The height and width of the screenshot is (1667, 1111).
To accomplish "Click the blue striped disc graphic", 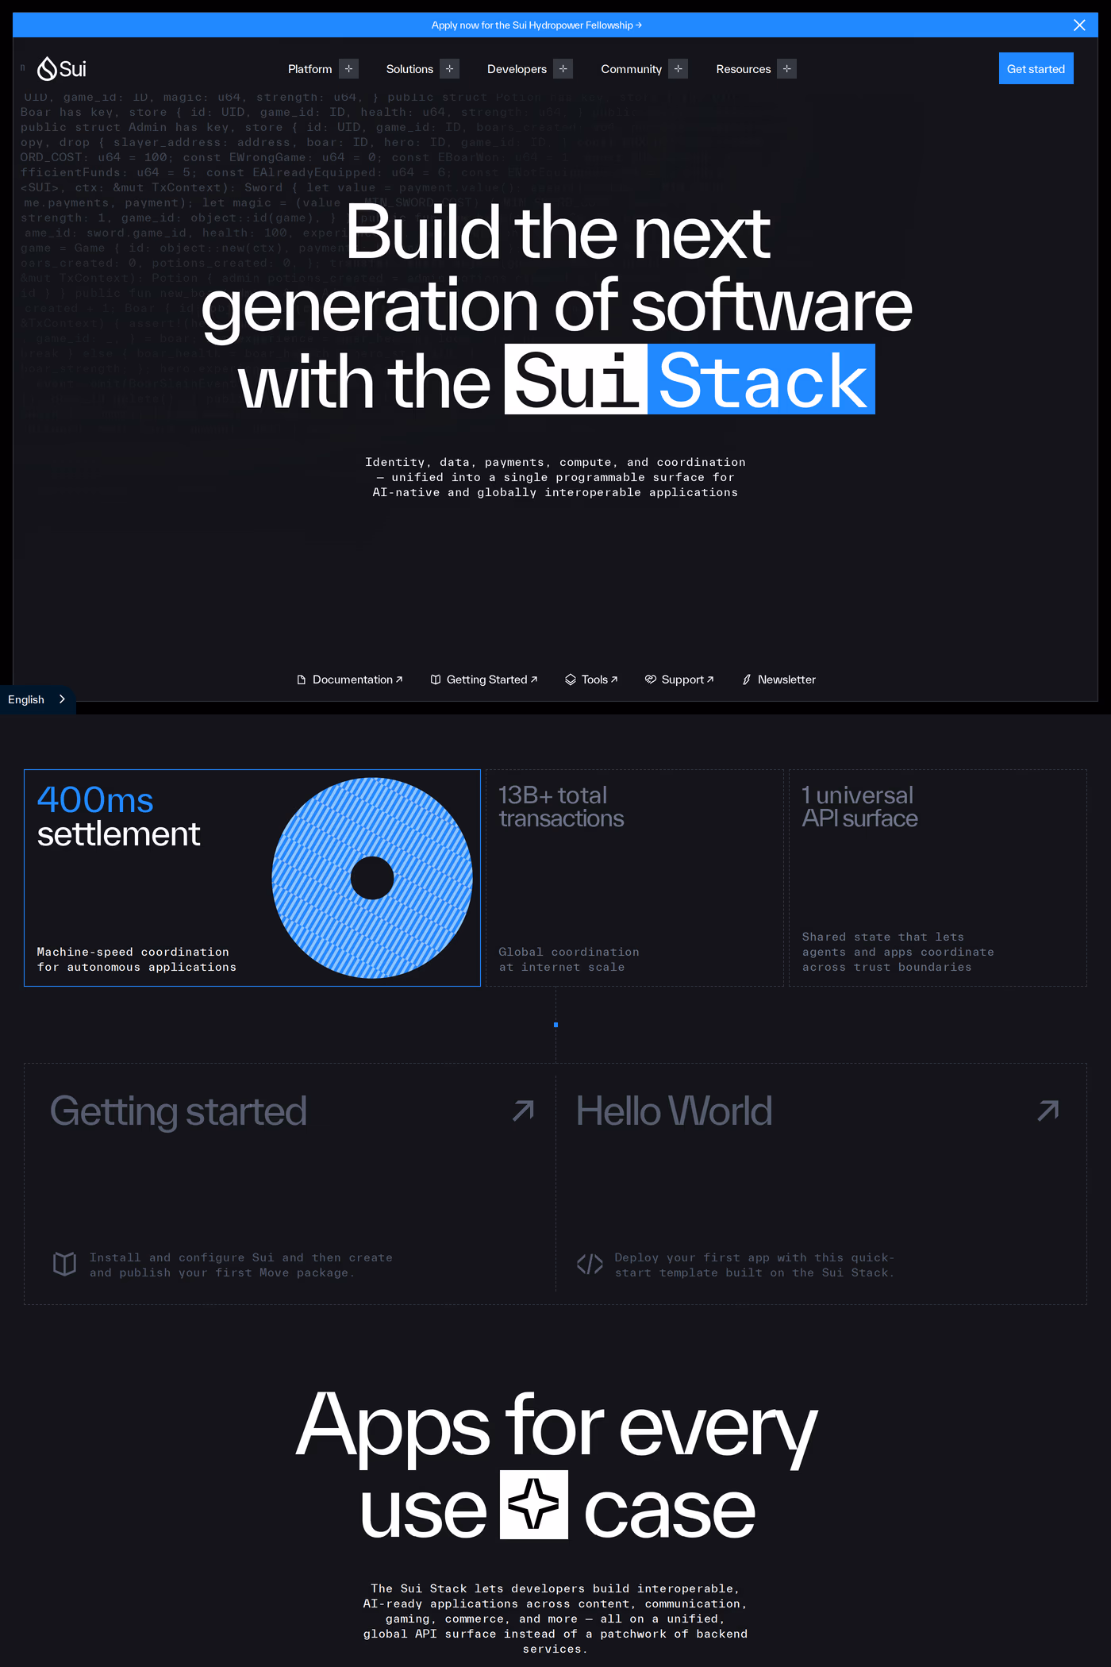I will tap(372, 878).
